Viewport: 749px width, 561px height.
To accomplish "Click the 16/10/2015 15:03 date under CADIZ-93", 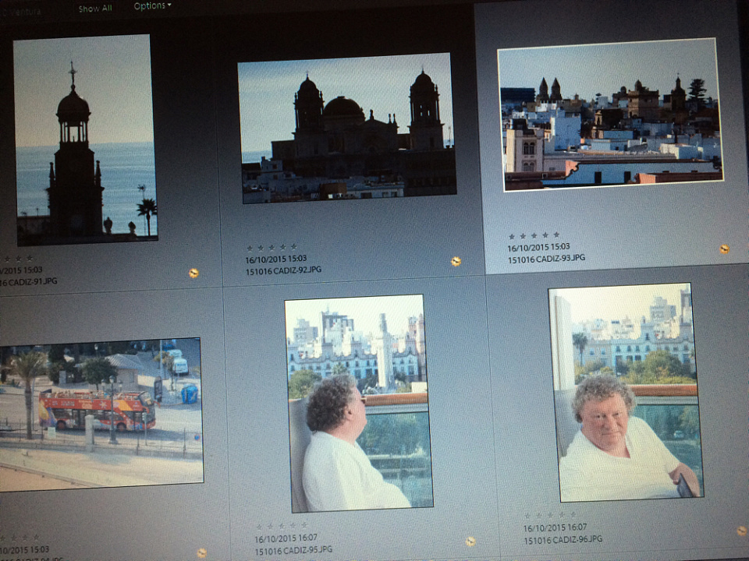I will click(x=538, y=247).
